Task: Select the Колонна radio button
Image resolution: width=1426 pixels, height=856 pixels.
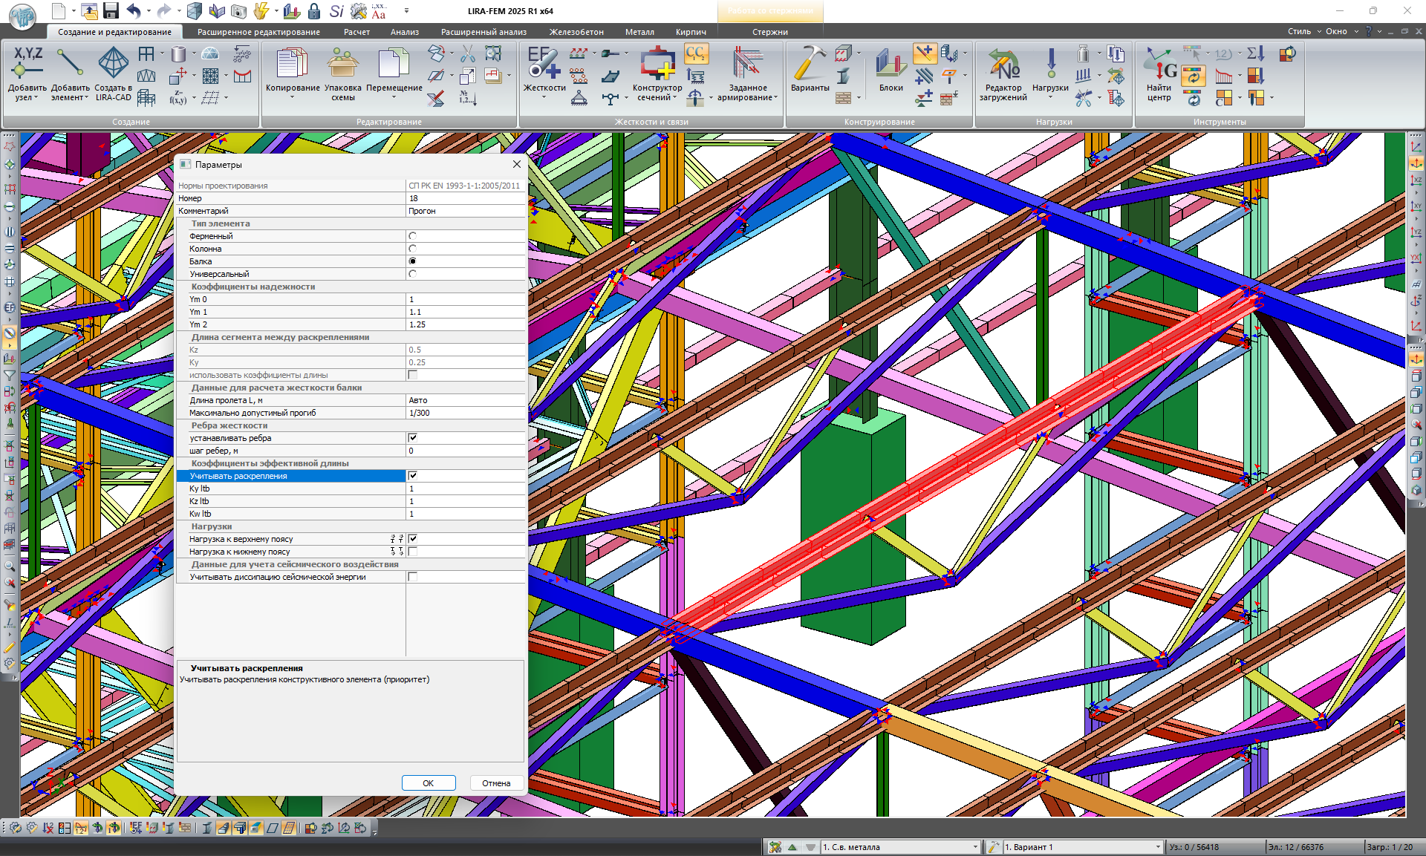Action: click(412, 249)
